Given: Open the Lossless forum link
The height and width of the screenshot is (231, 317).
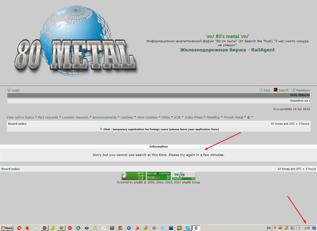Looking at the screenshot, I should click(x=127, y=117).
